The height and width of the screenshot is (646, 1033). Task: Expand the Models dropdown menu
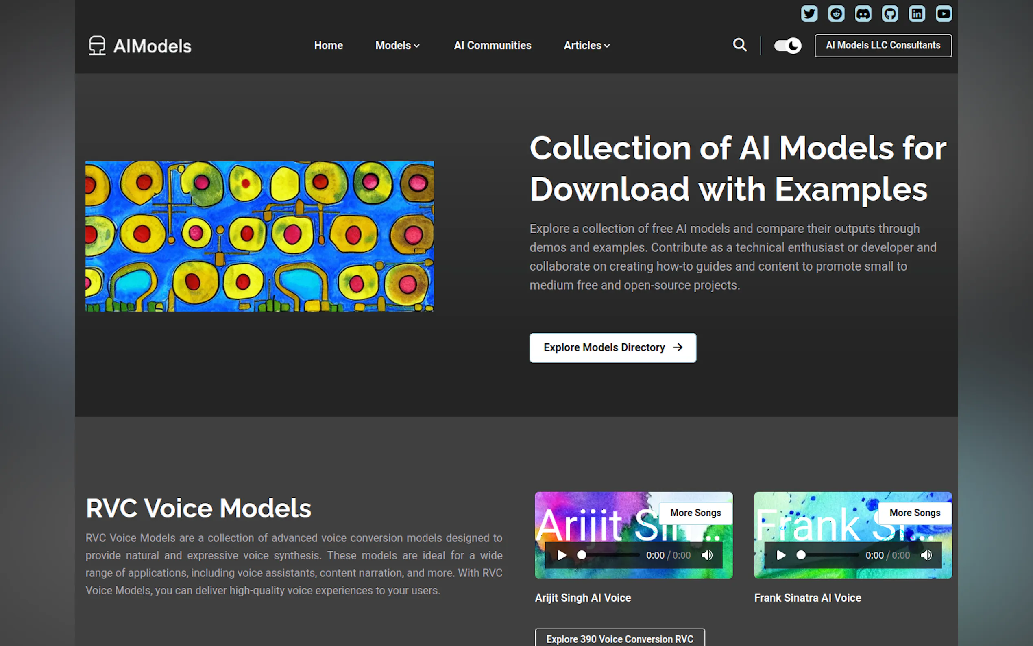pyautogui.click(x=397, y=45)
